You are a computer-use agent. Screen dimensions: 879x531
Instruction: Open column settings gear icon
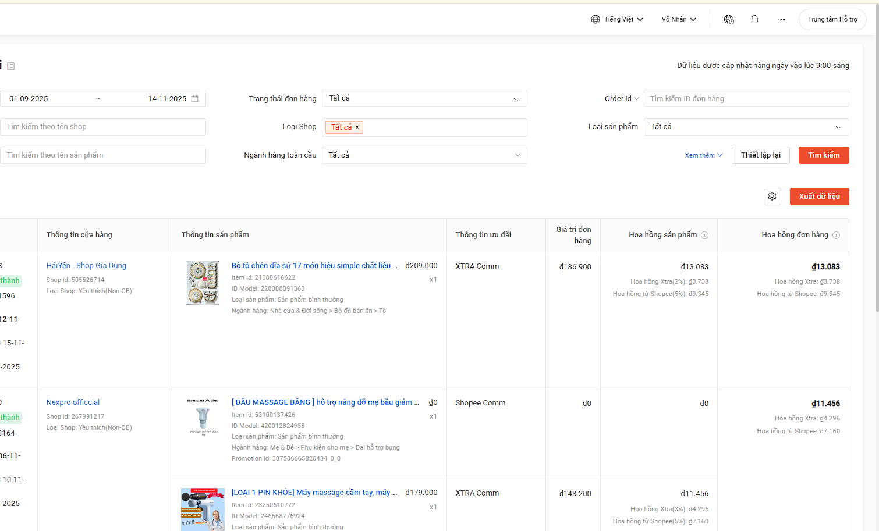772,197
